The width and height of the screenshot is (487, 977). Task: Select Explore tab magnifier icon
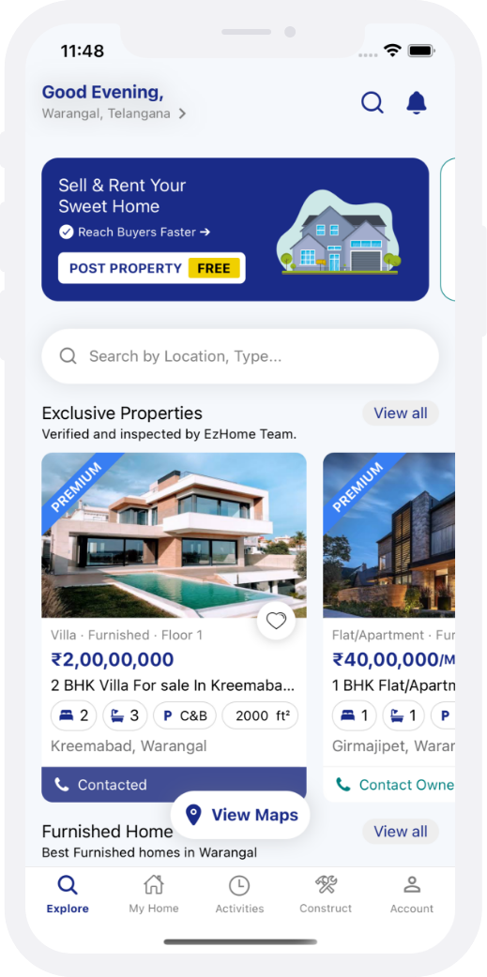pos(68,885)
